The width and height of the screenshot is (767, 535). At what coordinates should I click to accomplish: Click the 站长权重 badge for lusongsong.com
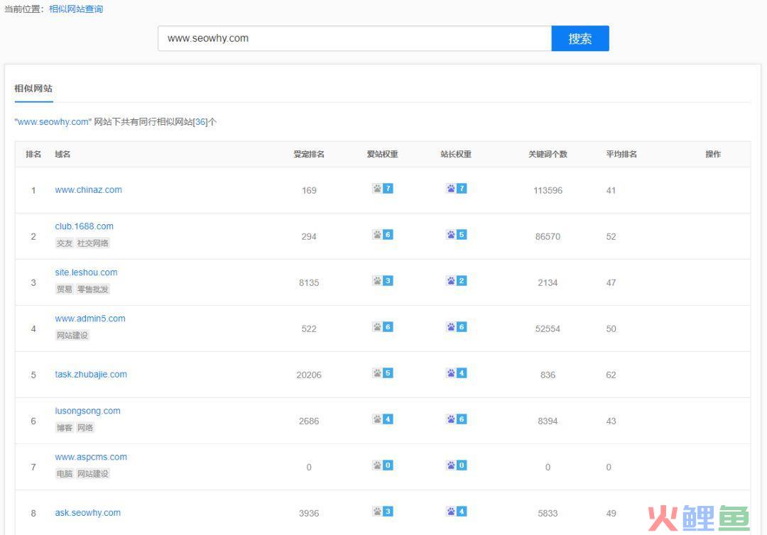pos(457,419)
